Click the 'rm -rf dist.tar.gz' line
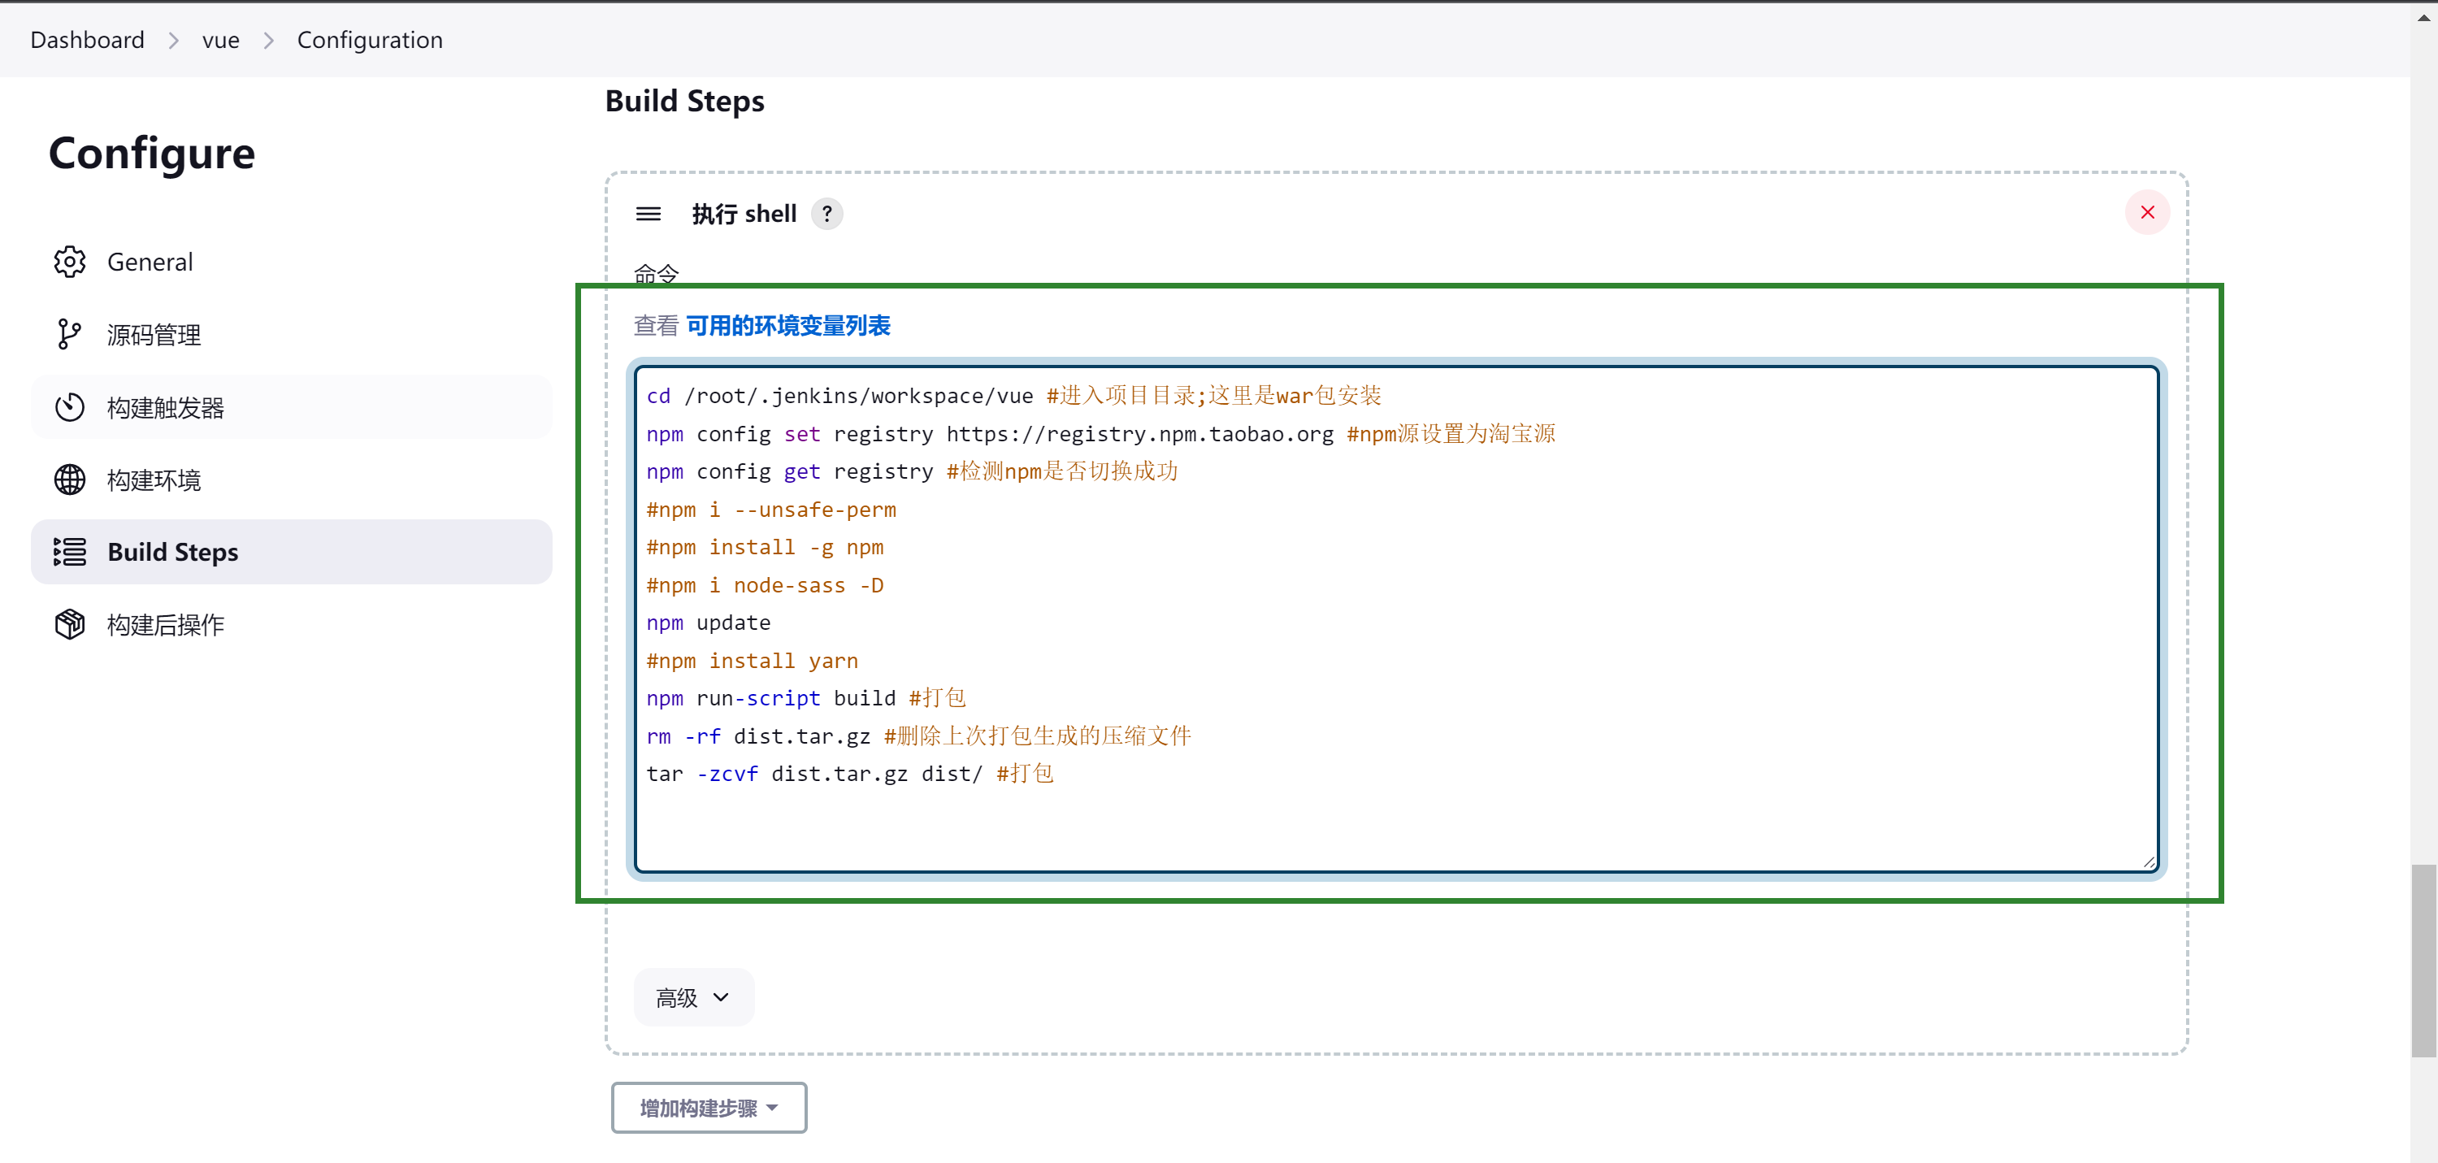 click(x=918, y=736)
